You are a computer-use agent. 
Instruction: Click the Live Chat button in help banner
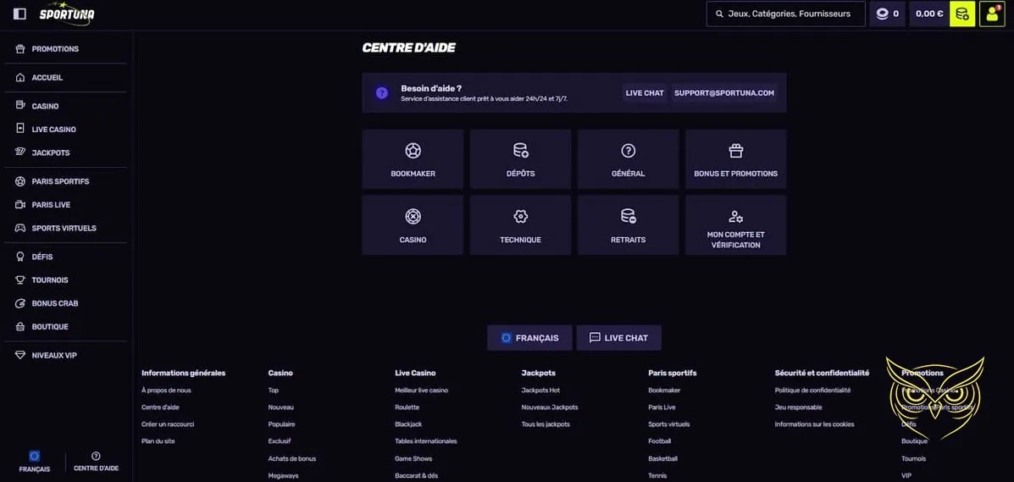click(645, 93)
